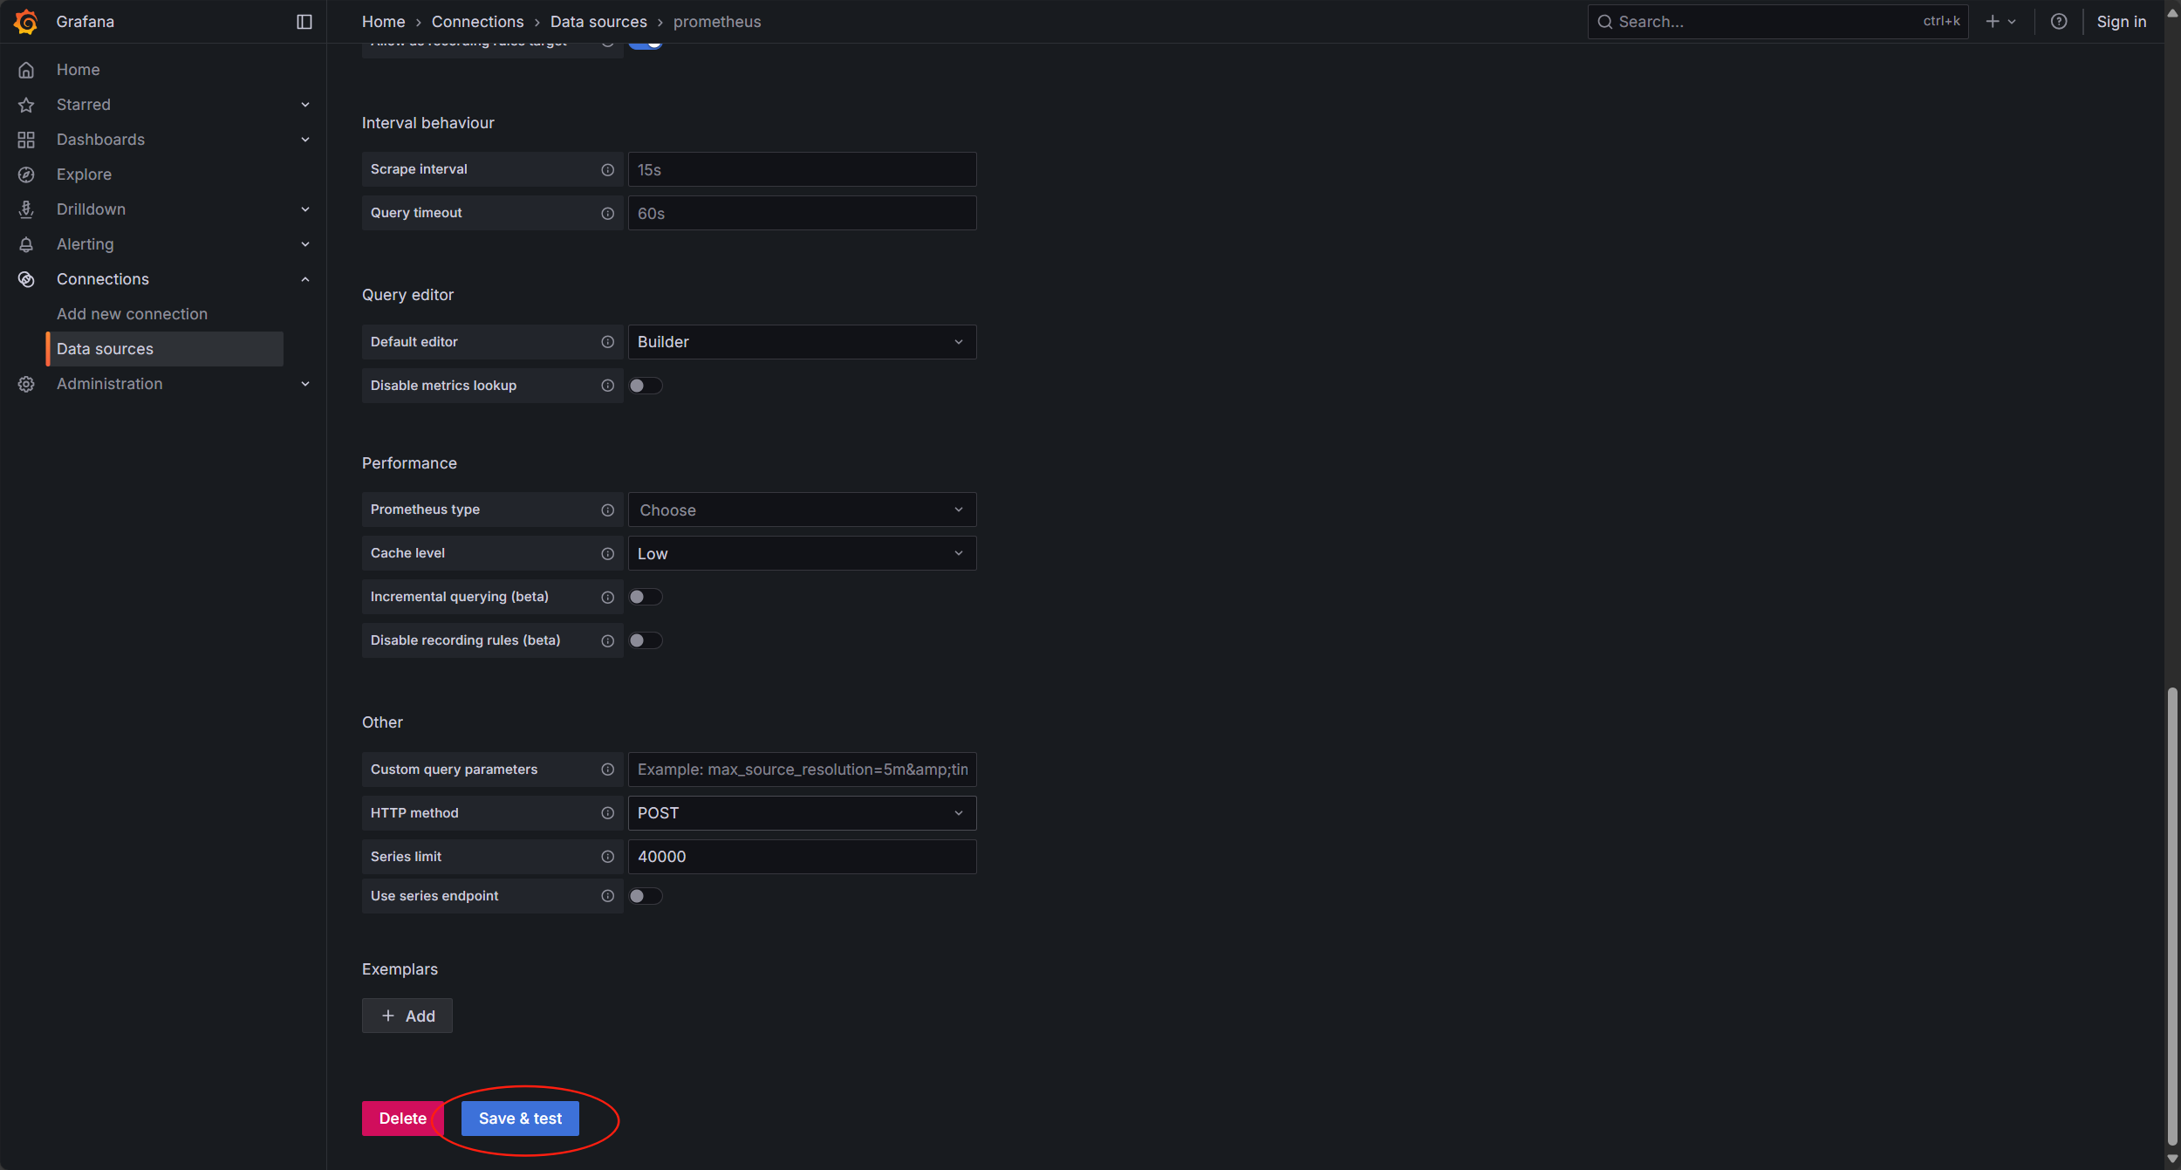Show info tooltip for Default editor
Viewport: 2181px width, 1170px height.
pyautogui.click(x=608, y=342)
